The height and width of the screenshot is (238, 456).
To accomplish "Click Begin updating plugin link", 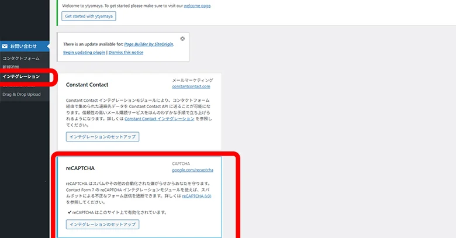I will pyautogui.click(x=84, y=53).
